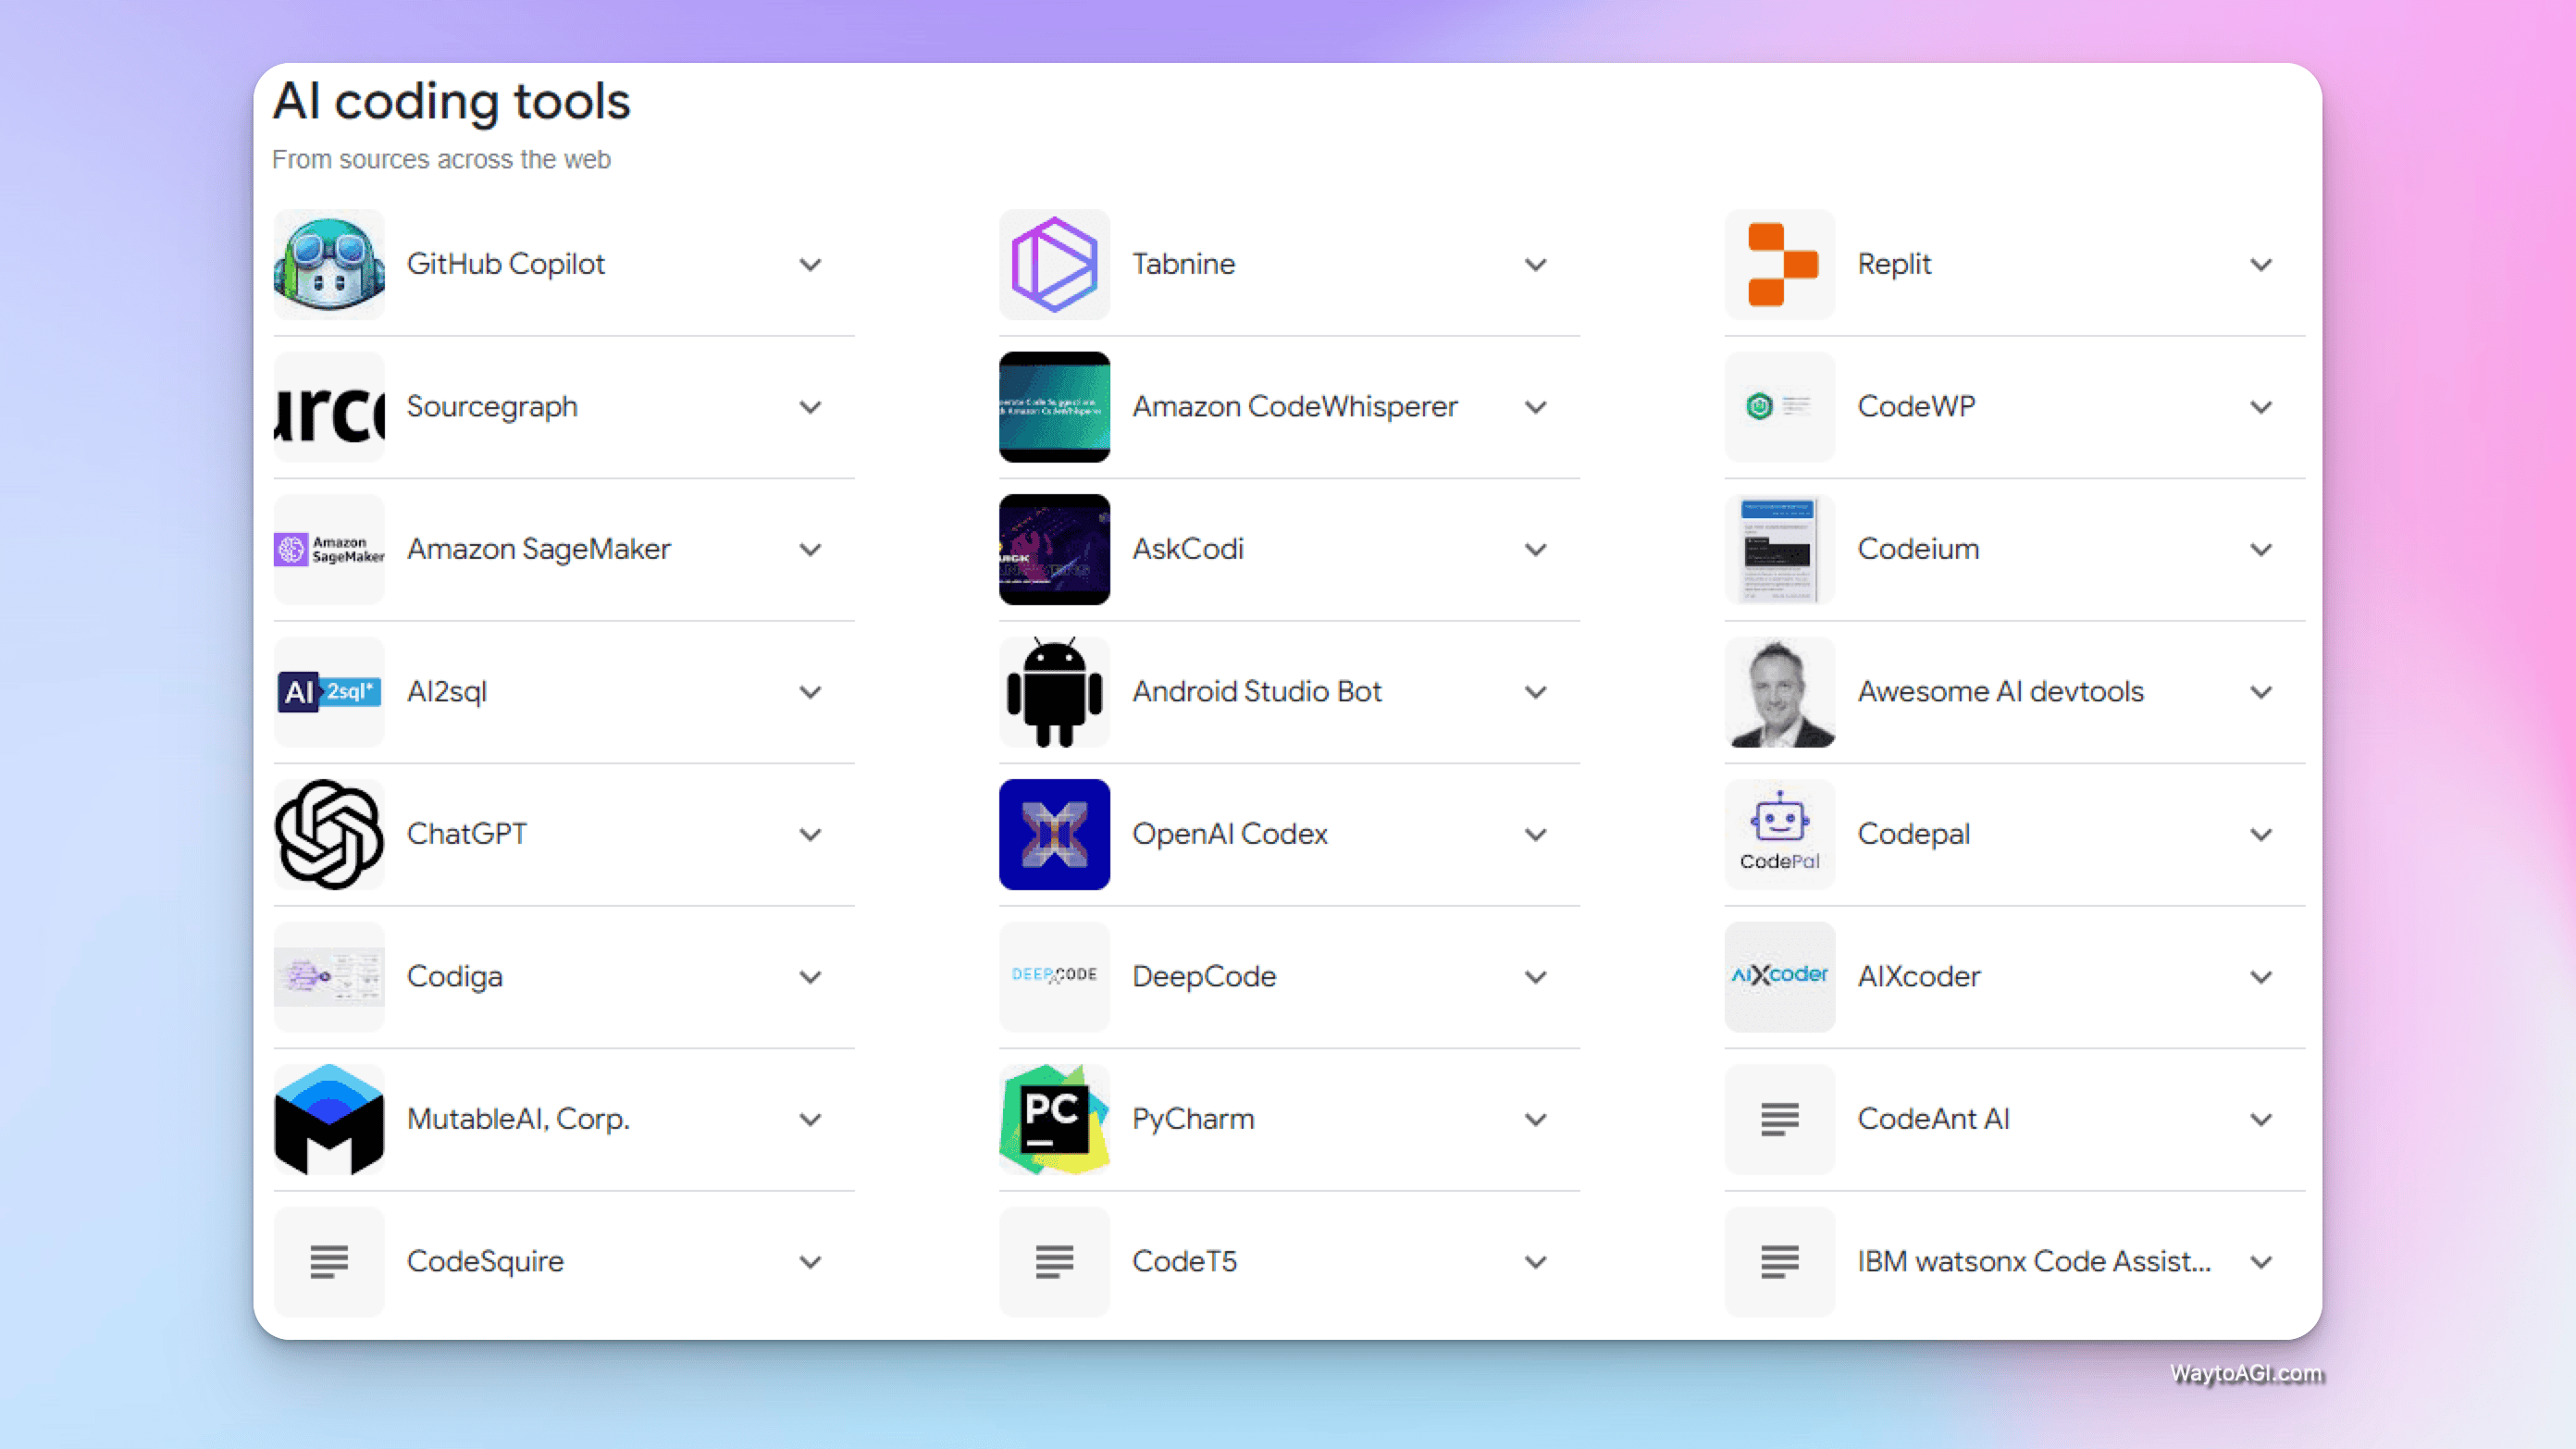Image resolution: width=2576 pixels, height=1449 pixels.
Task: Select the 'Codeium' label
Action: click(x=1919, y=549)
